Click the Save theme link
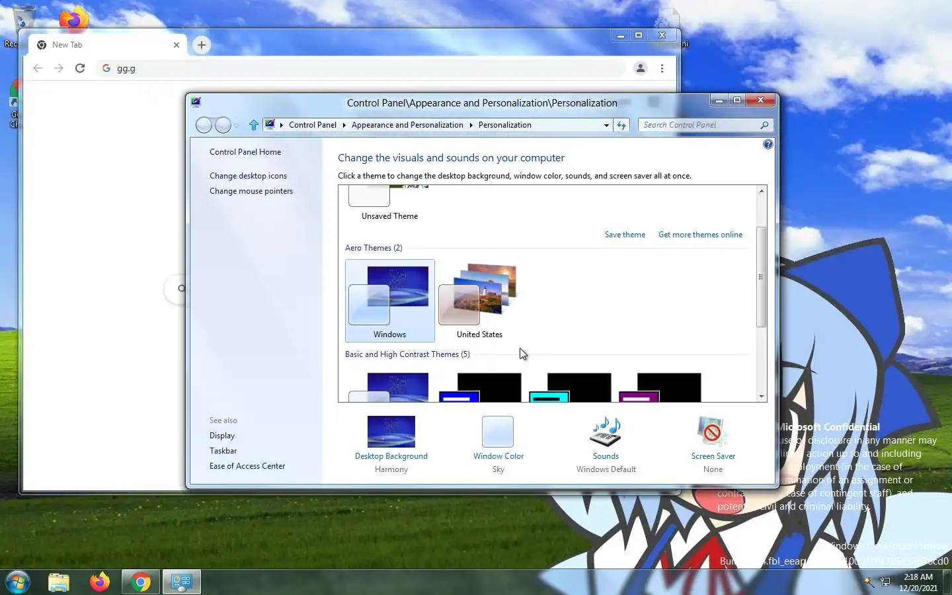The image size is (952, 595). pos(625,235)
